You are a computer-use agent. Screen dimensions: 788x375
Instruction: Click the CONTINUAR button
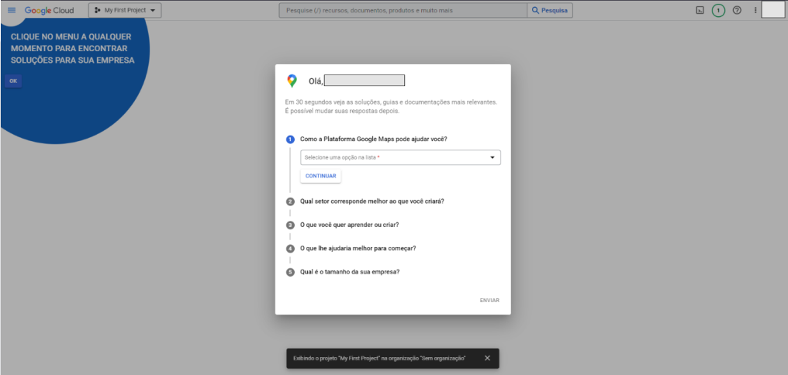click(x=320, y=176)
